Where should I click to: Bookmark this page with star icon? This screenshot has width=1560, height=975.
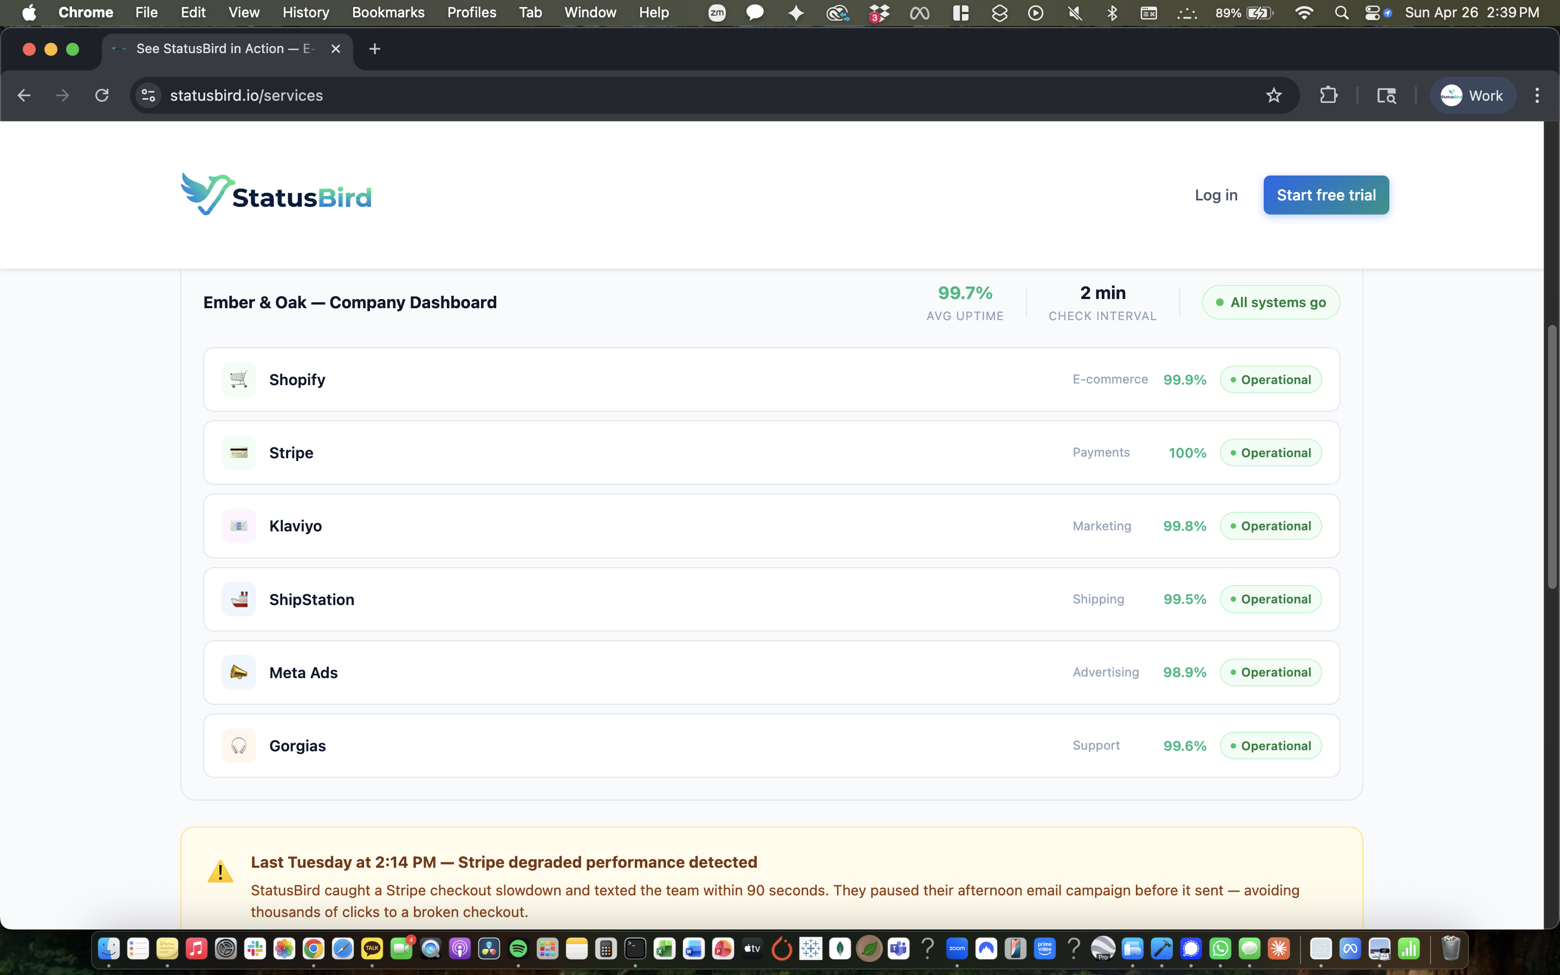point(1273,95)
